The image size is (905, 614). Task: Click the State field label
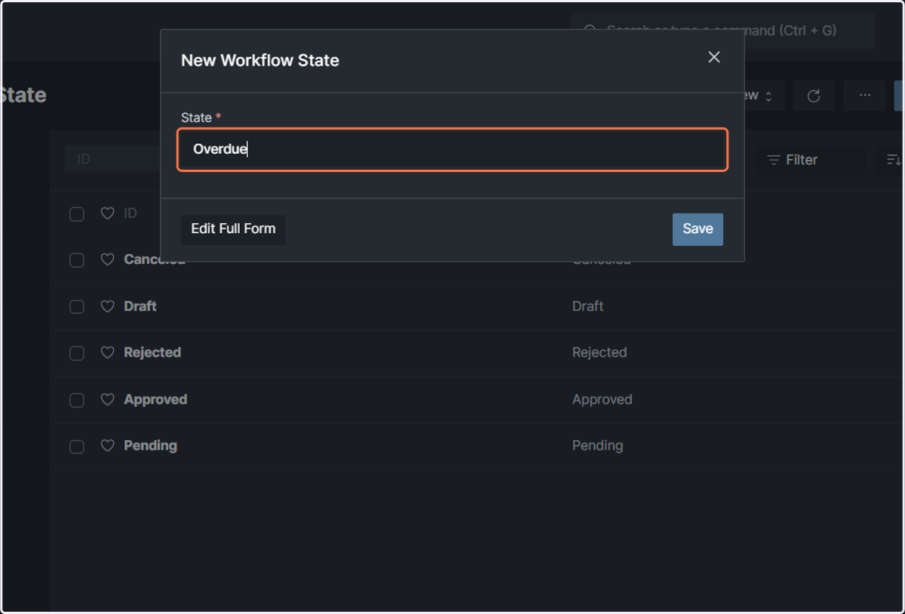pos(197,118)
